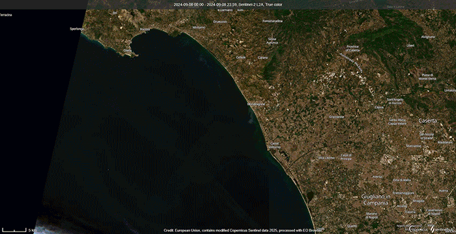Image resolution: width=456 pixels, height=234 pixels.
Task: Click the Minturno place label
Action: 199,27
